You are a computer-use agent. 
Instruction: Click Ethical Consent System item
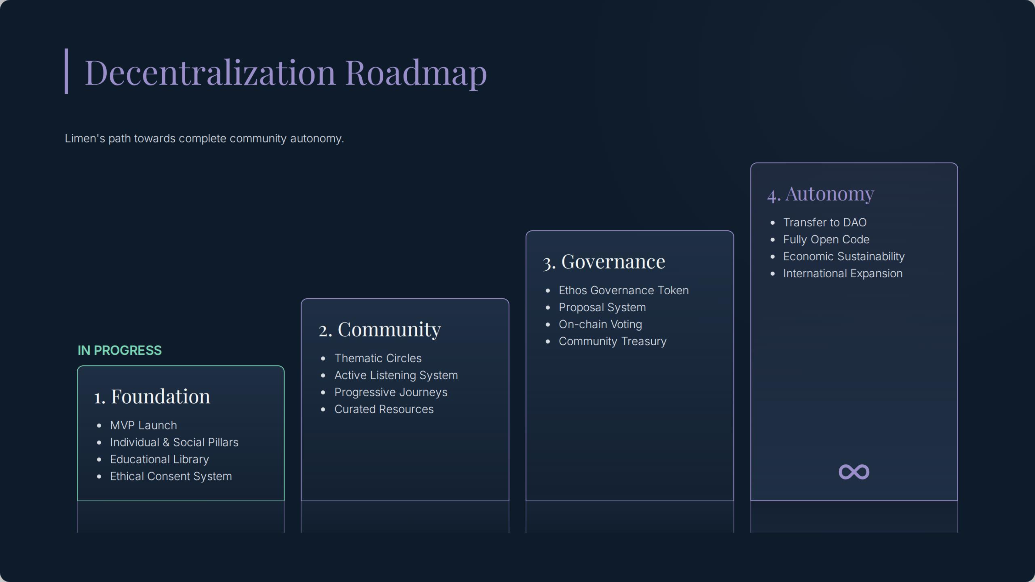[x=171, y=477]
